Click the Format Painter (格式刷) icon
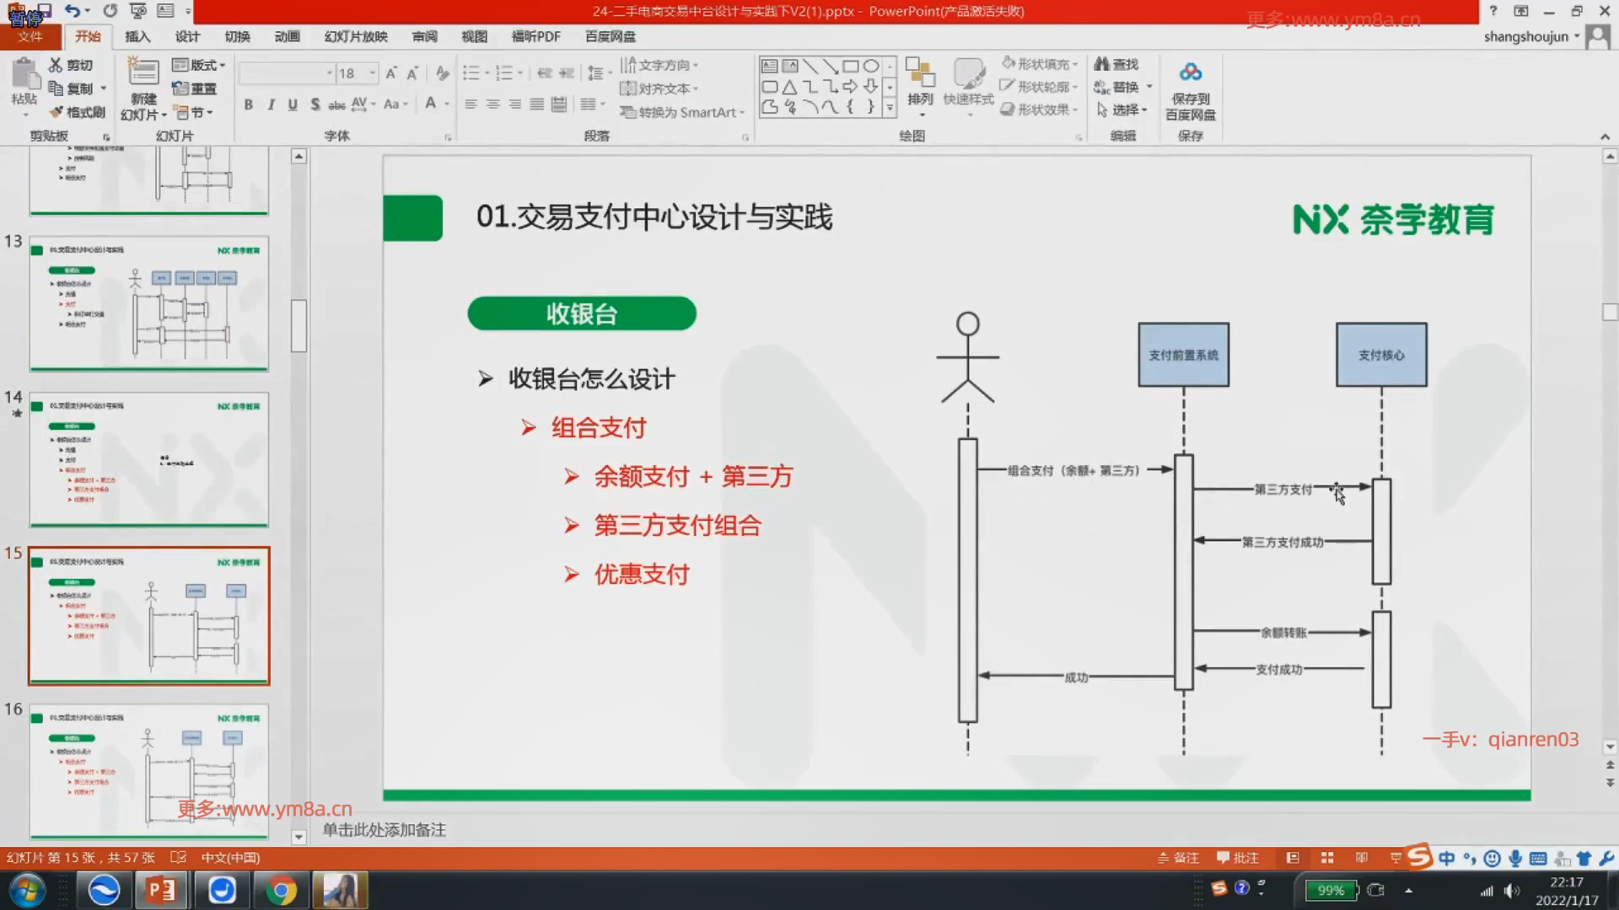The height and width of the screenshot is (910, 1619). point(56,112)
